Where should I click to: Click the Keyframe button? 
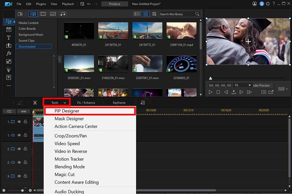(119, 103)
